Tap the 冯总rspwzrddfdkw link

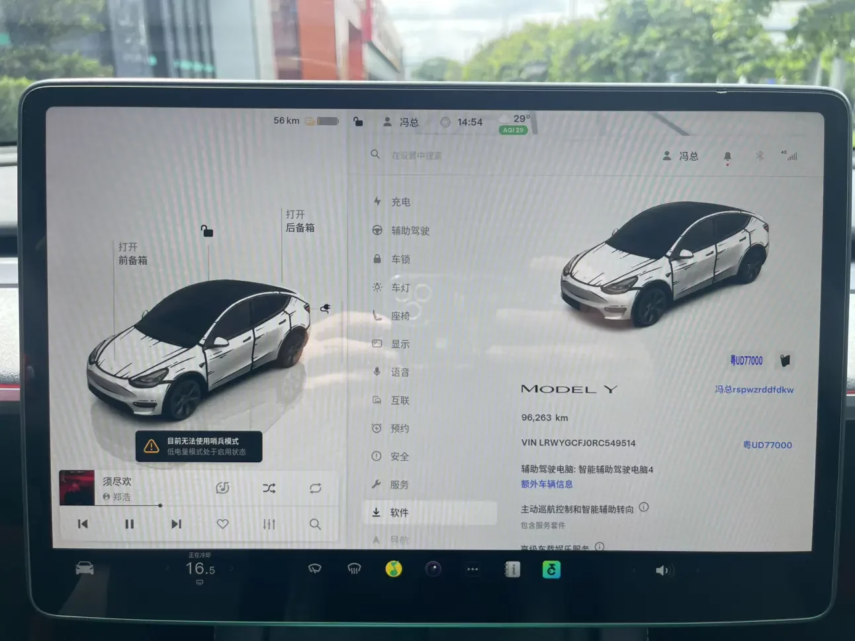point(754,389)
